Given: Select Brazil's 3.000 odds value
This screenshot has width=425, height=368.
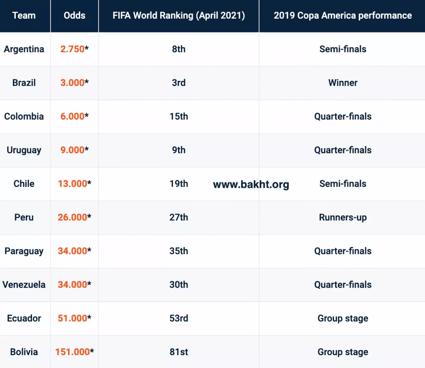Looking at the screenshot, I should 72,82.
